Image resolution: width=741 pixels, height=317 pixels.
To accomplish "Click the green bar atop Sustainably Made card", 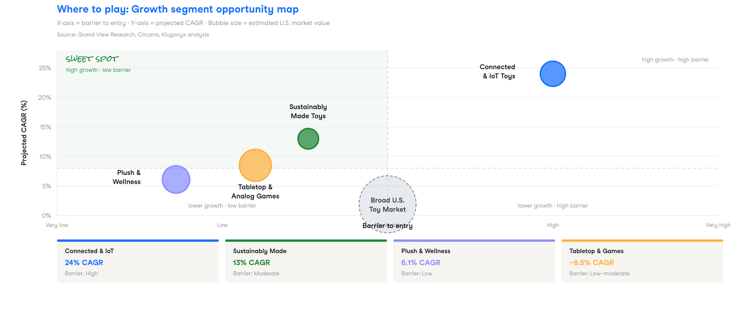I will (x=306, y=241).
